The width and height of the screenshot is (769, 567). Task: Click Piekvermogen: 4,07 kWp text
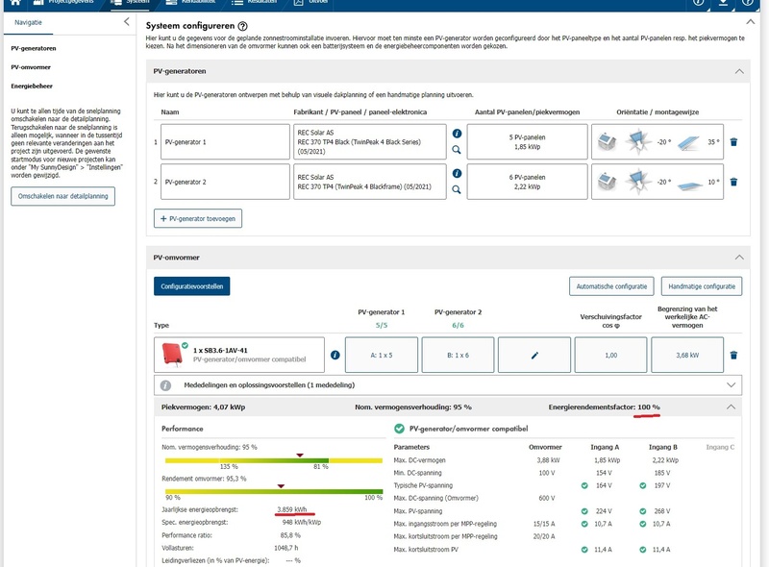(x=203, y=407)
